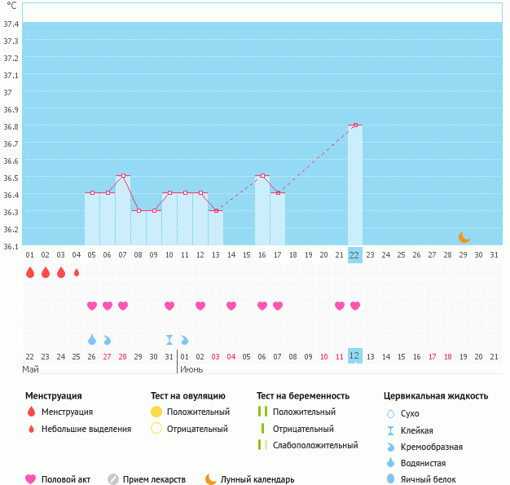The image size is (510, 485).
Task: Click the orange moon icon on day 29
Action: tap(464, 237)
